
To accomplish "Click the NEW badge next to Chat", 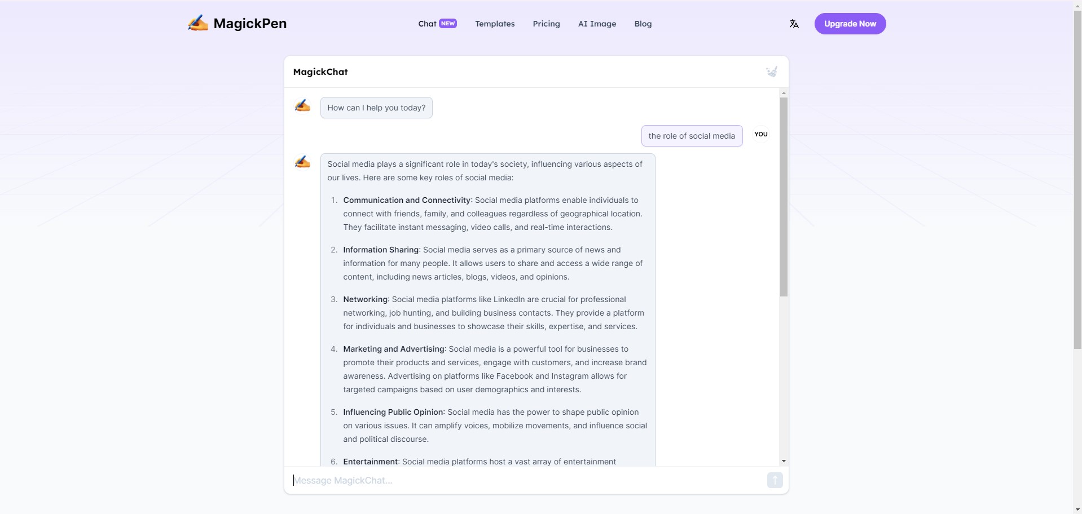I will click(448, 24).
